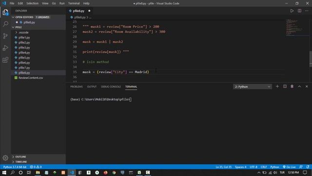
Task: Split the editor to the right
Action: pyautogui.click(x=299, y=11)
